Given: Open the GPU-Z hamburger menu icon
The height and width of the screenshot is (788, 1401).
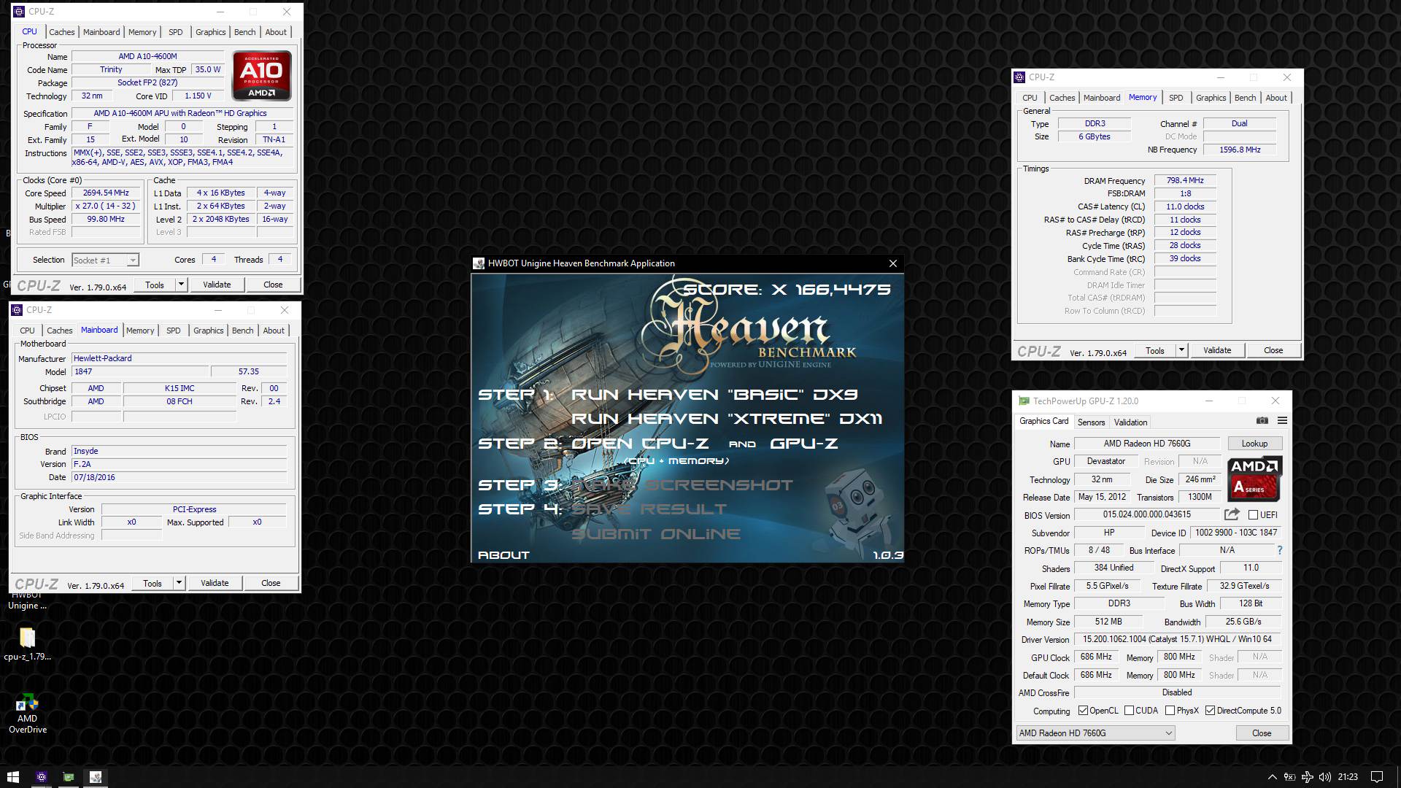Looking at the screenshot, I should [x=1282, y=421].
